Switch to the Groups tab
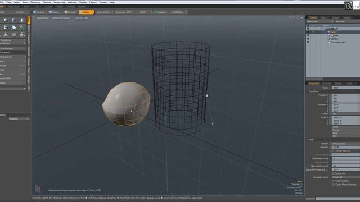 point(335,17)
